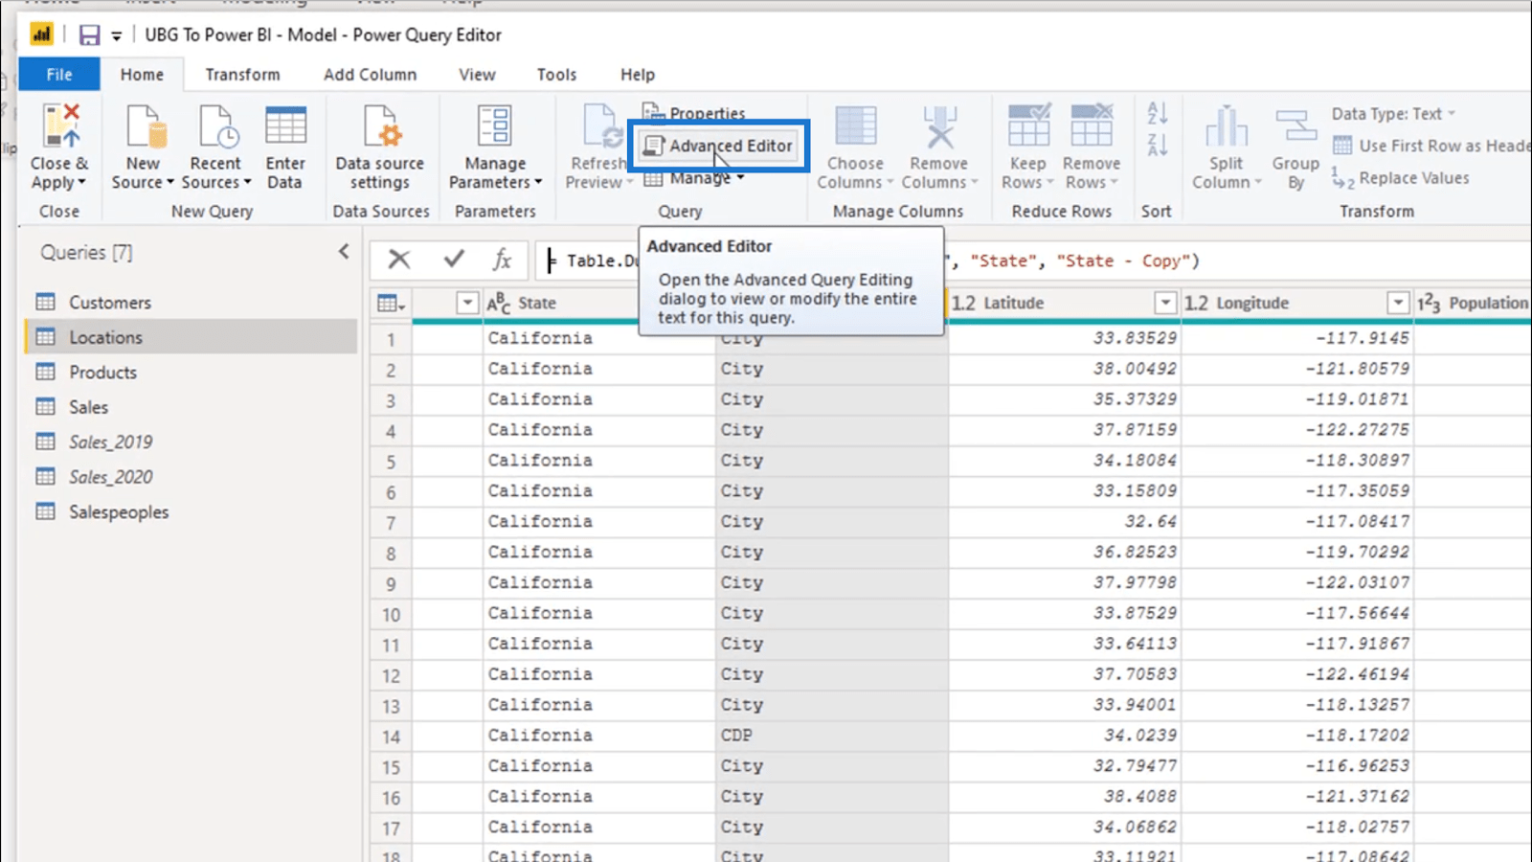Open the Quick Access Toolbar customize arrow
This screenshot has width=1532, height=862.
(x=117, y=36)
